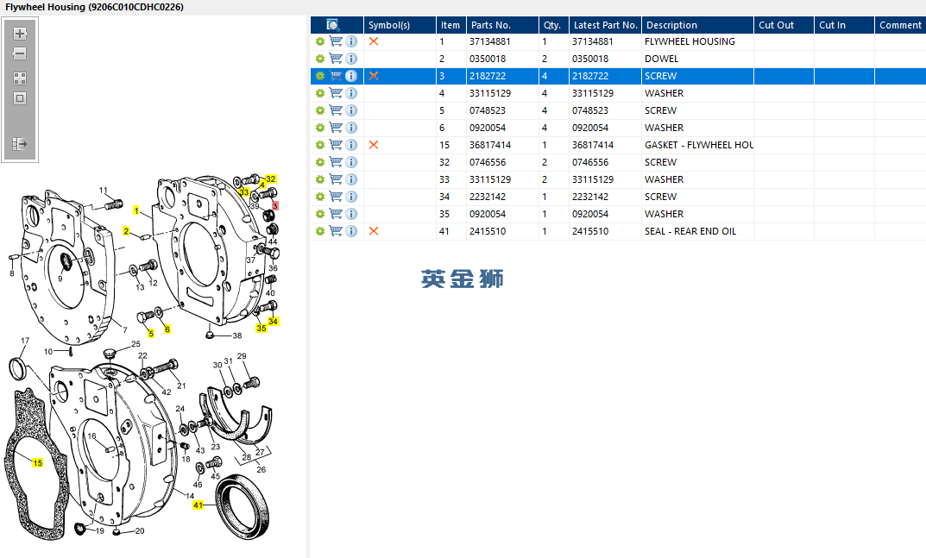Select parts number 0748523 cell
Viewport: 926px width, 558px height.
(502, 110)
